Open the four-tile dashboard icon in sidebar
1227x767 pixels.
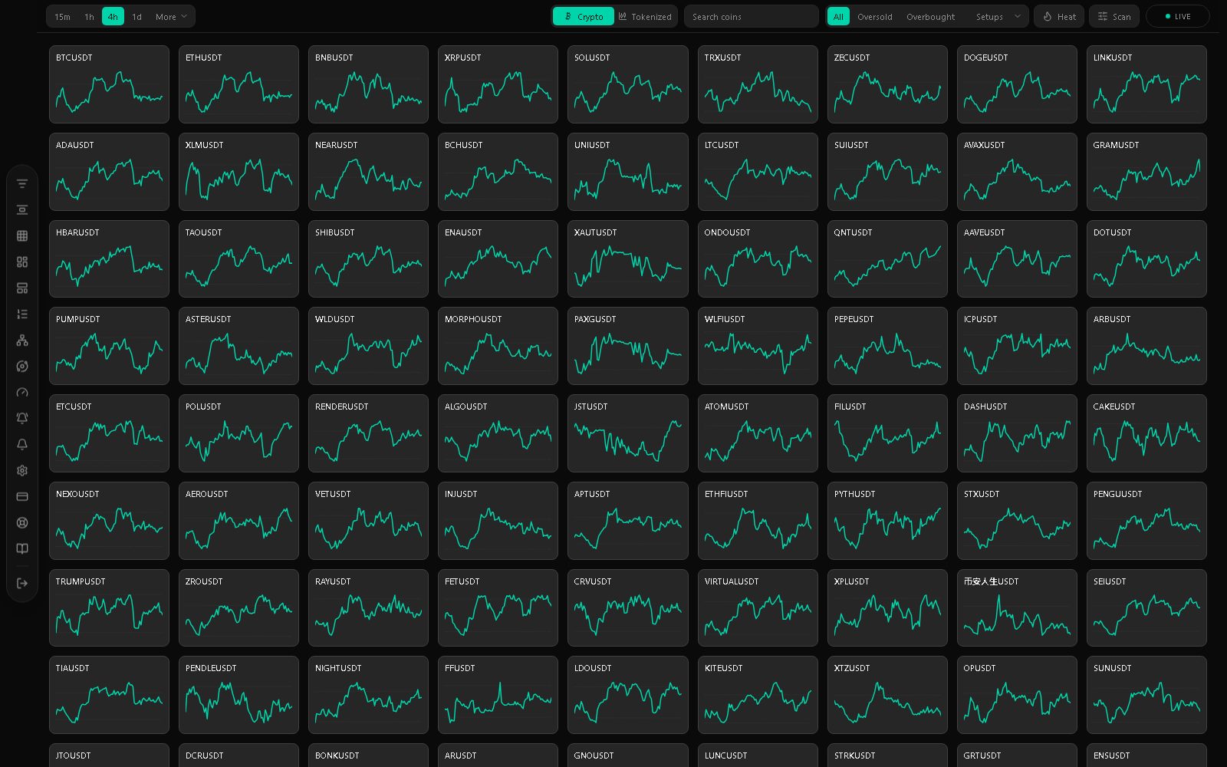click(x=22, y=262)
